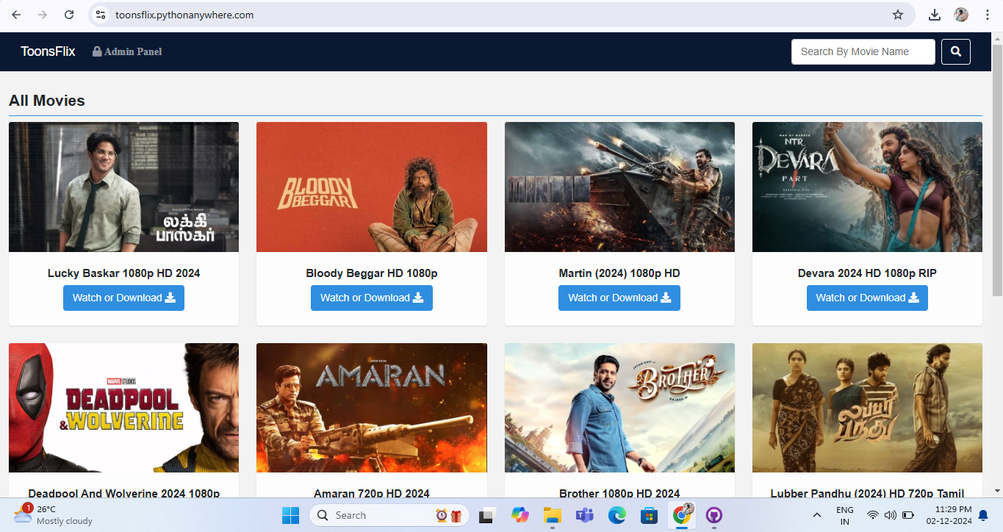
Task: Open the search magnifier icon
Action: tap(955, 51)
